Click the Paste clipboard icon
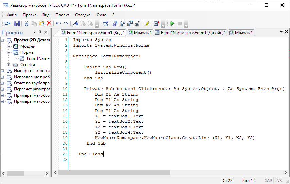The height and width of the screenshot is (184, 290). point(41,23)
